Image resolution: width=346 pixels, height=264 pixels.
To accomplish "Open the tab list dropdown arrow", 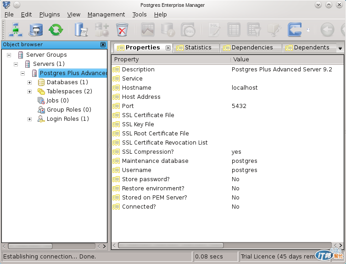I will point(340,48).
